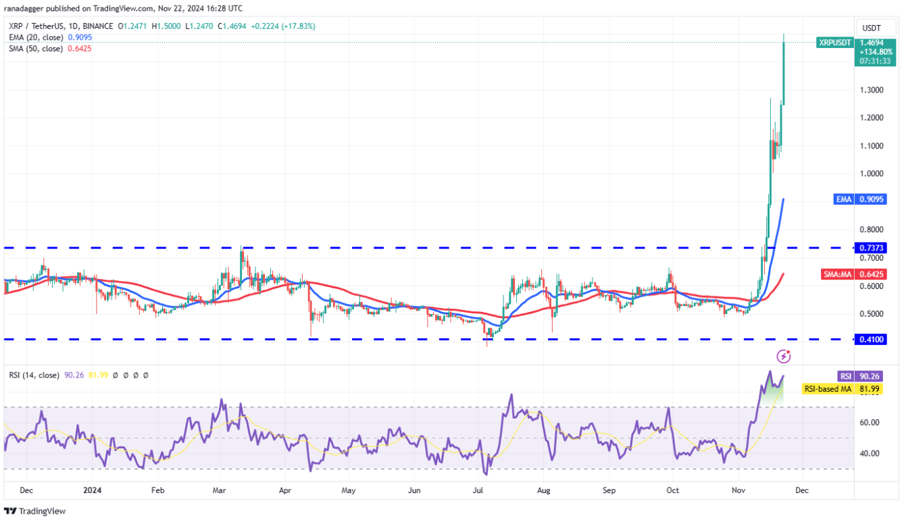Click the Nov label on time axis

pos(739,490)
